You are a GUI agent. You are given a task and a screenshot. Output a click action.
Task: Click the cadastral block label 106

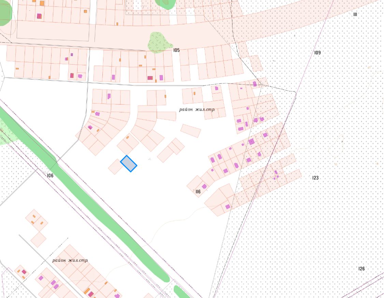(x=50, y=175)
